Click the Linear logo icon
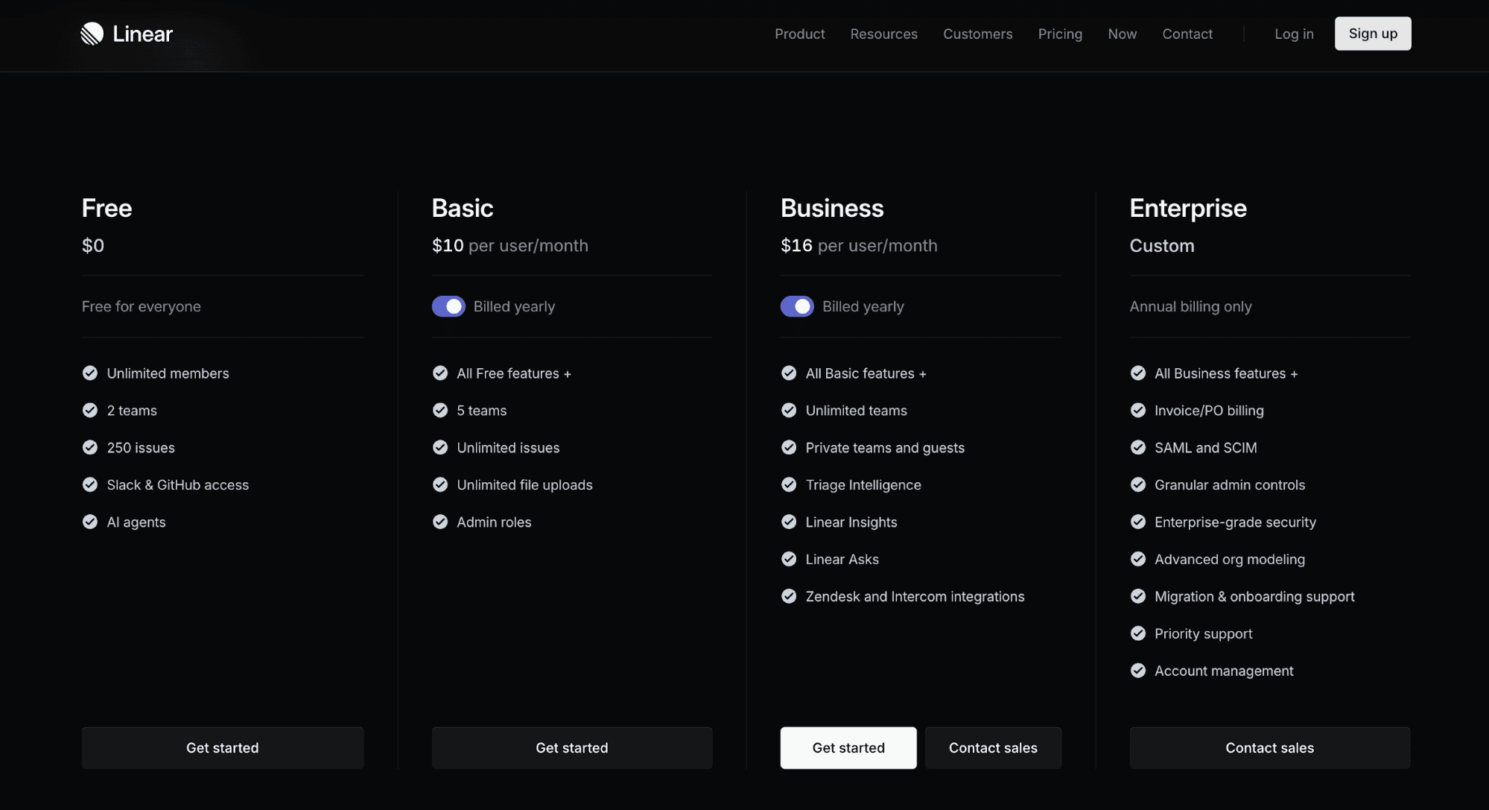Image resolution: width=1489 pixels, height=810 pixels. tap(92, 34)
